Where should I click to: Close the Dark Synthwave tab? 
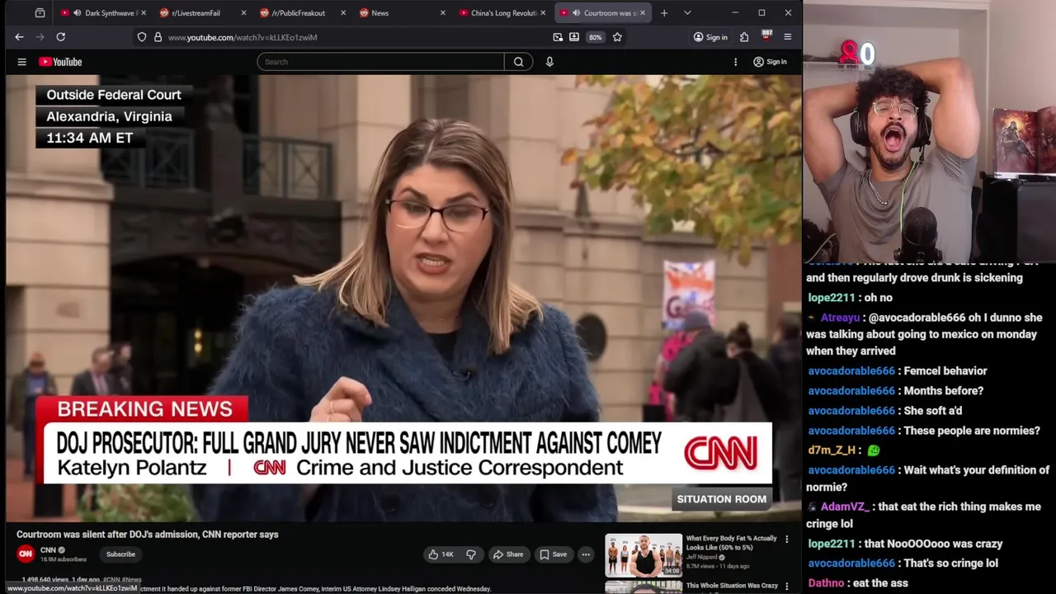(143, 13)
